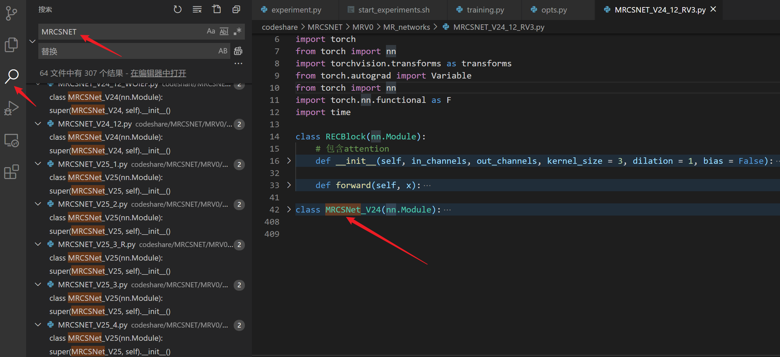Click line number 14 in gutter
Viewport: 780px width, 357px height.
[x=274, y=136]
